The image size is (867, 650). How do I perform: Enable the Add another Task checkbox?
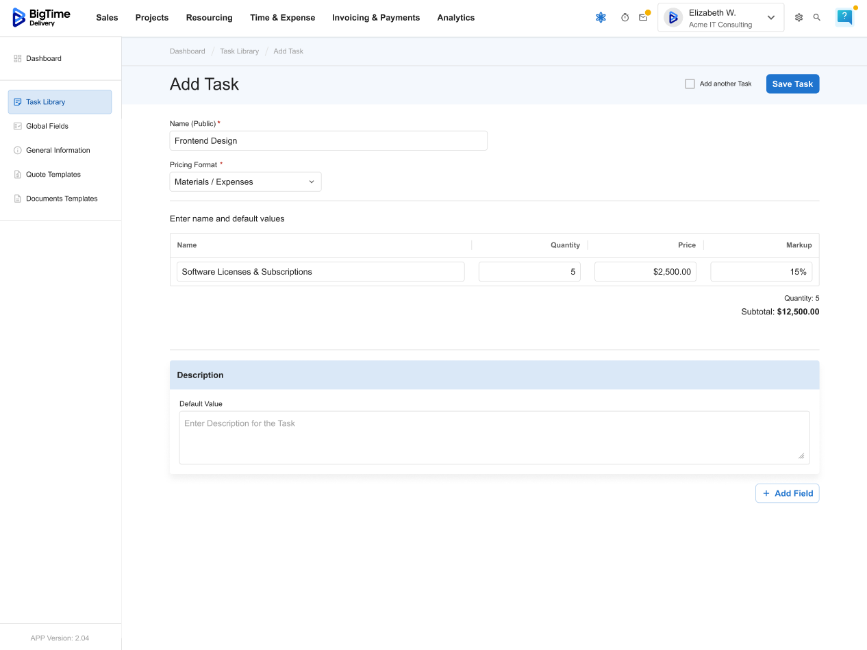click(690, 84)
